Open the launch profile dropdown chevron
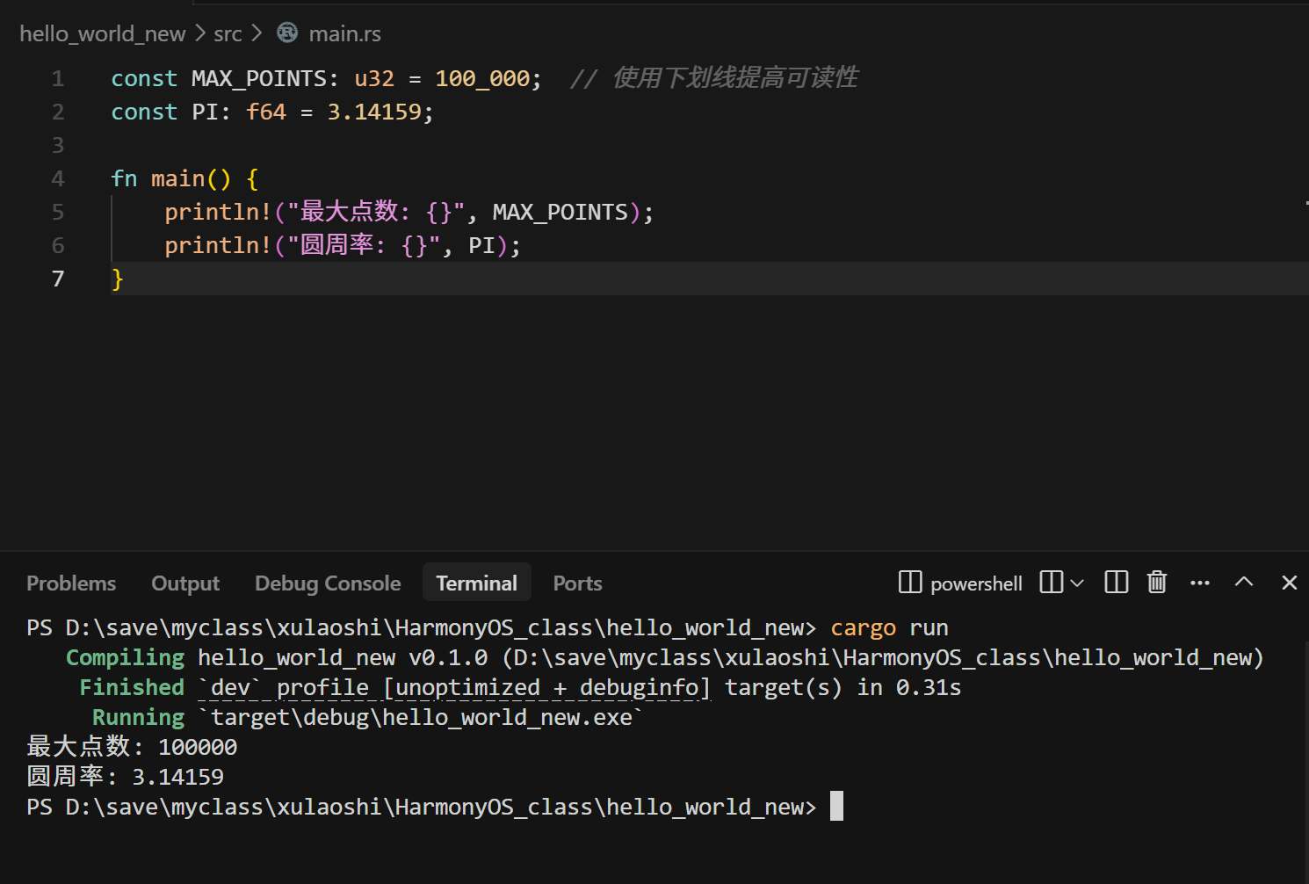The width and height of the screenshot is (1309, 884). click(x=1077, y=583)
